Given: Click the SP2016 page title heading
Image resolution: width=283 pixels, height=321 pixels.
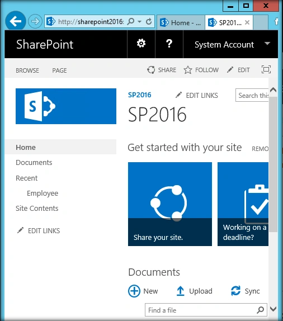Looking at the screenshot, I should [x=157, y=114].
